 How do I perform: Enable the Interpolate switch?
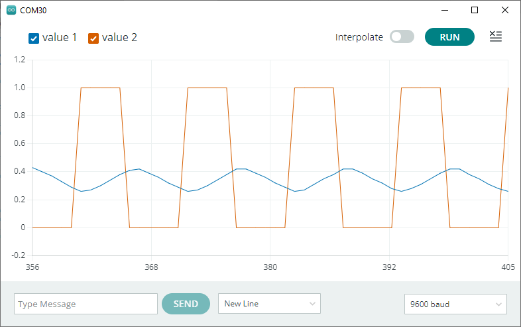(402, 37)
